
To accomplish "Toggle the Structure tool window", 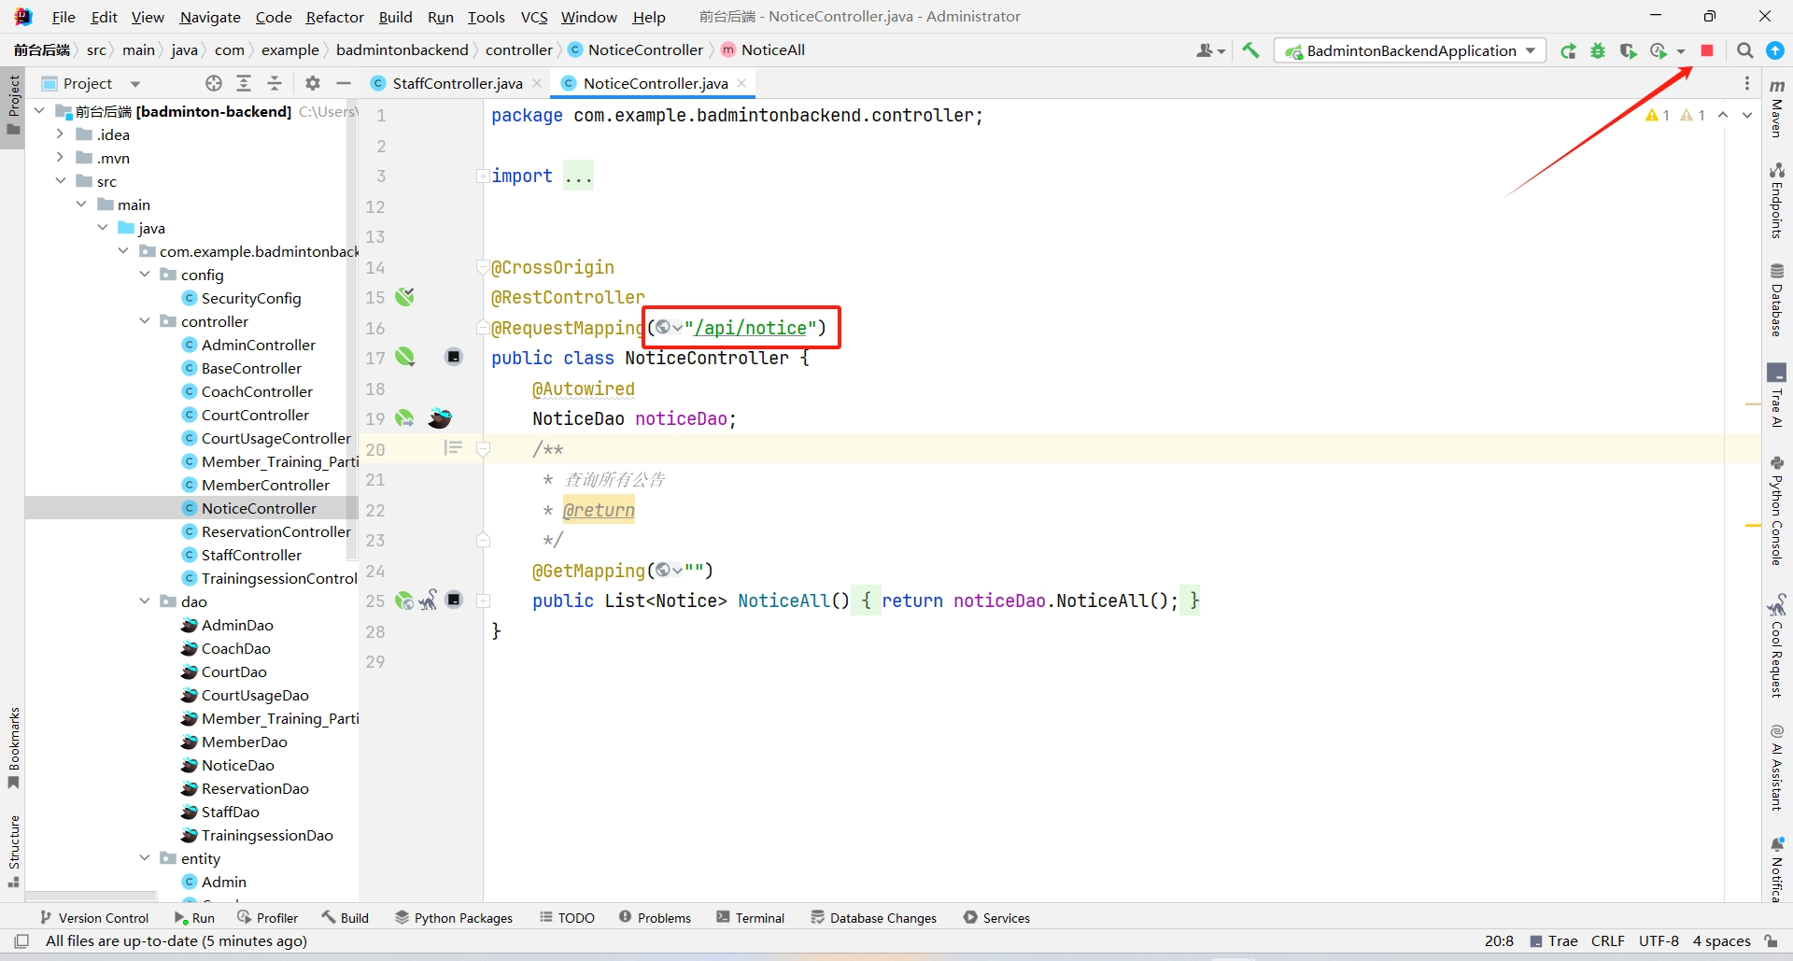I will [13, 852].
